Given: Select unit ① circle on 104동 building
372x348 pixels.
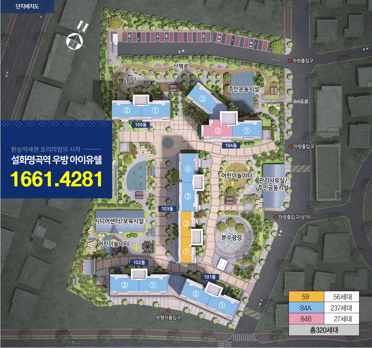Looking at the screenshot, I should click(247, 130).
